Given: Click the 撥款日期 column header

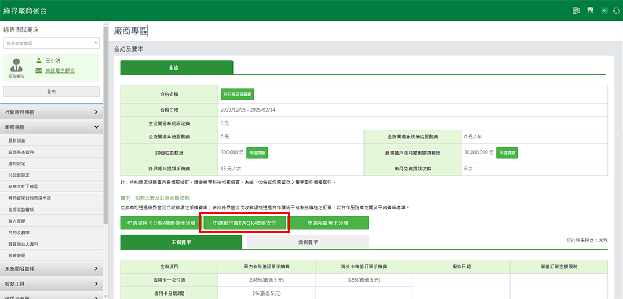Looking at the screenshot, I should pyautogui.click(x=461, y=267).
